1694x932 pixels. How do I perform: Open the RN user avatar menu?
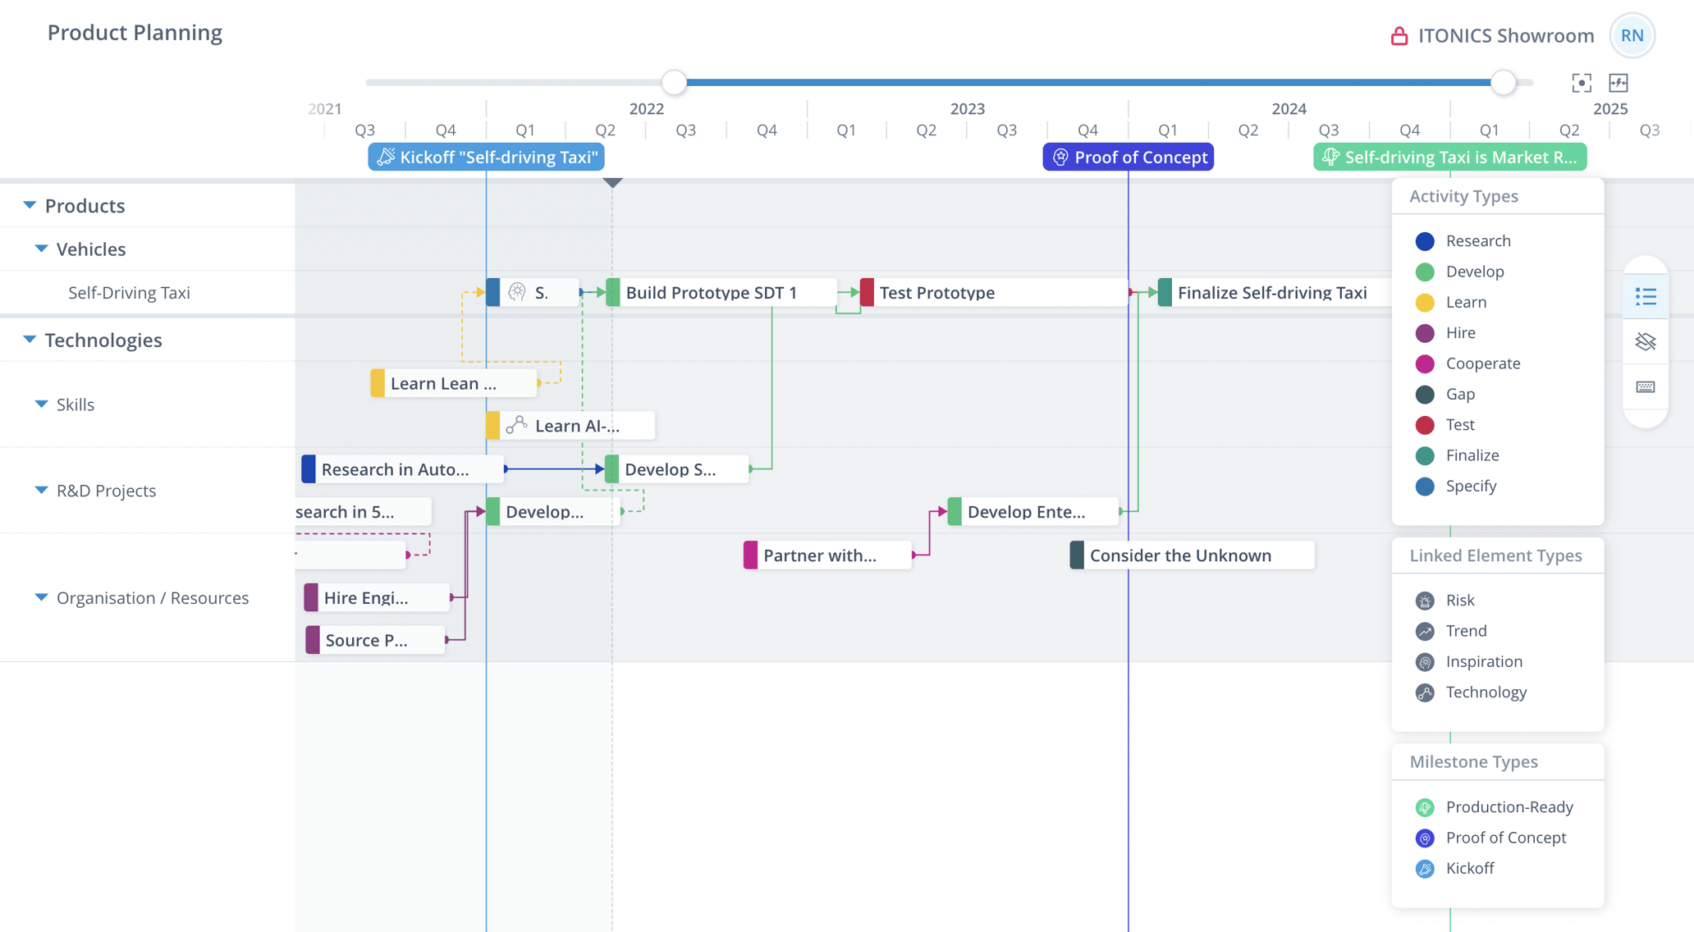point(1632,35)
